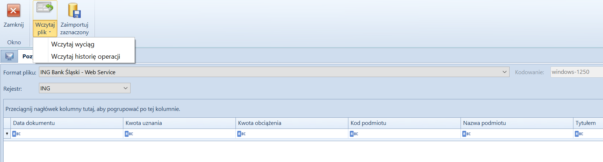Image resolution: width=603 pixels, height=162 pixels.
Task: Click the Nazwa podmiotu column header
Action: click(517, 123)
